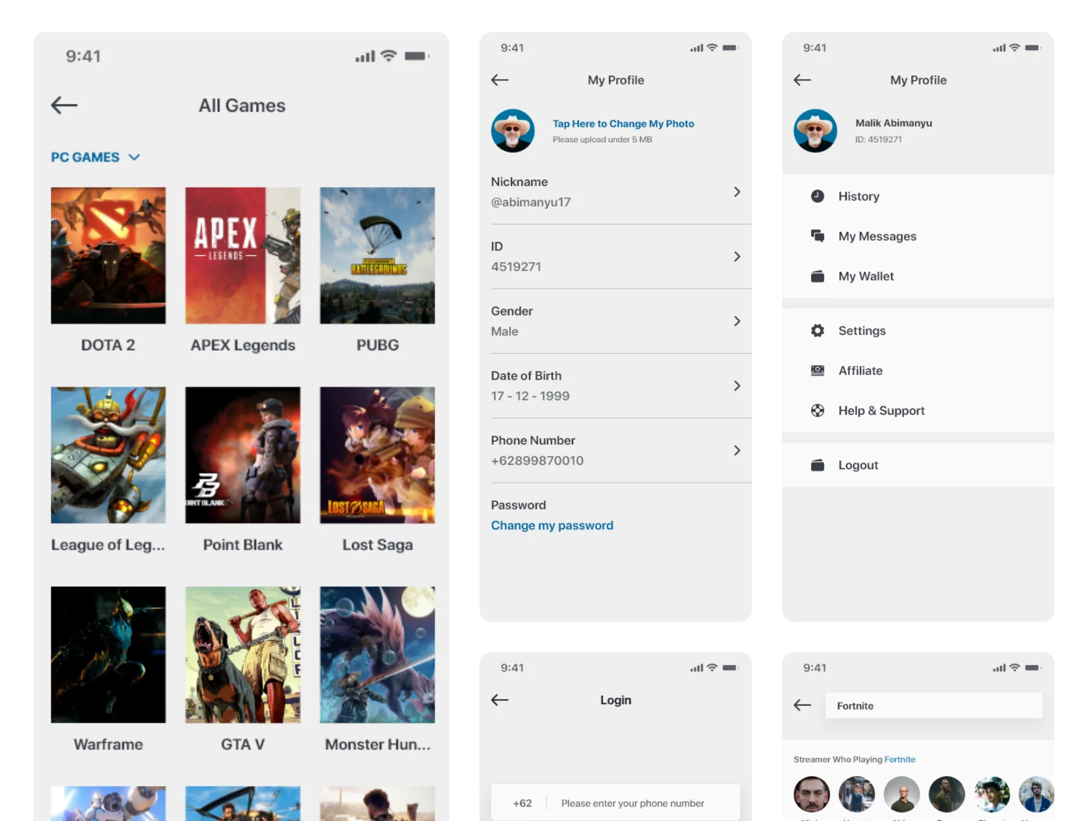1087x821 pixels.
Task: Open the Settings menu item
Action: coord(918,331)
